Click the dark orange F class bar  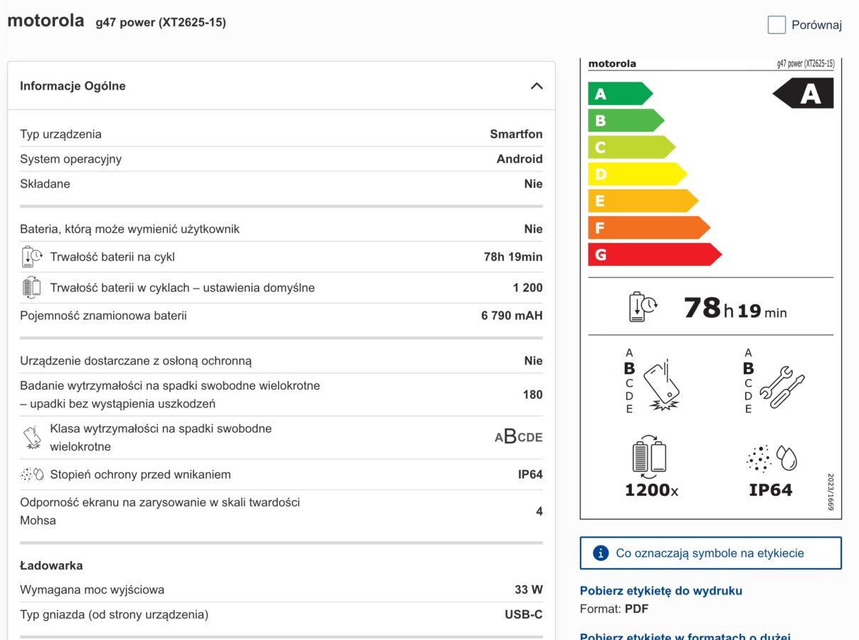click(x=649, y=228)
